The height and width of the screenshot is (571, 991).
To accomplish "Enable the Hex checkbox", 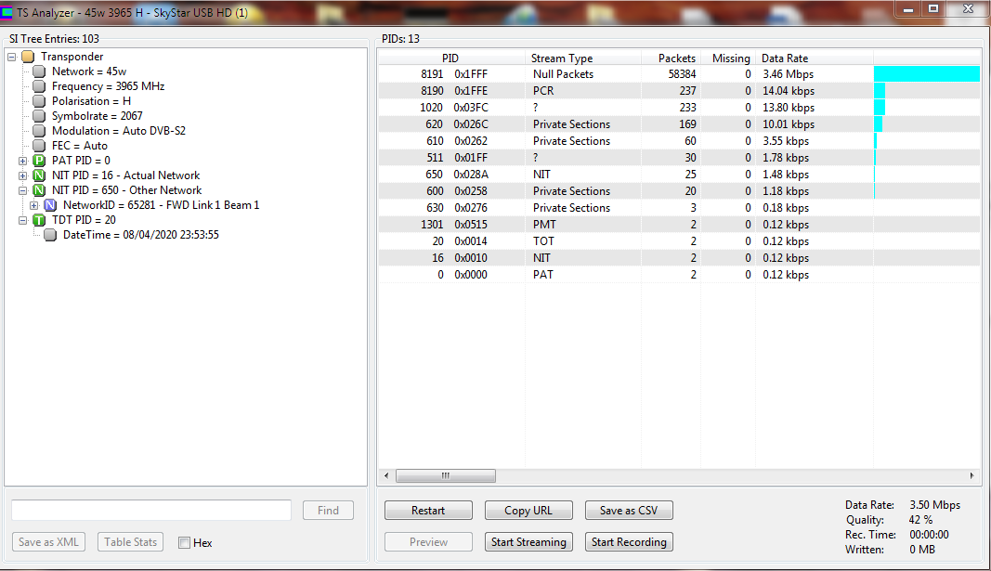I will 184,543.
